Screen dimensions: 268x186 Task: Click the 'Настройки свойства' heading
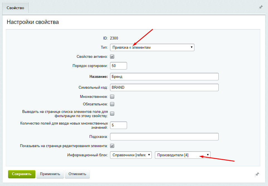pos(33,22)
